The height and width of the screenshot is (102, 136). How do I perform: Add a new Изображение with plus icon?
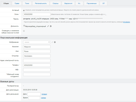tap(55, 42)
